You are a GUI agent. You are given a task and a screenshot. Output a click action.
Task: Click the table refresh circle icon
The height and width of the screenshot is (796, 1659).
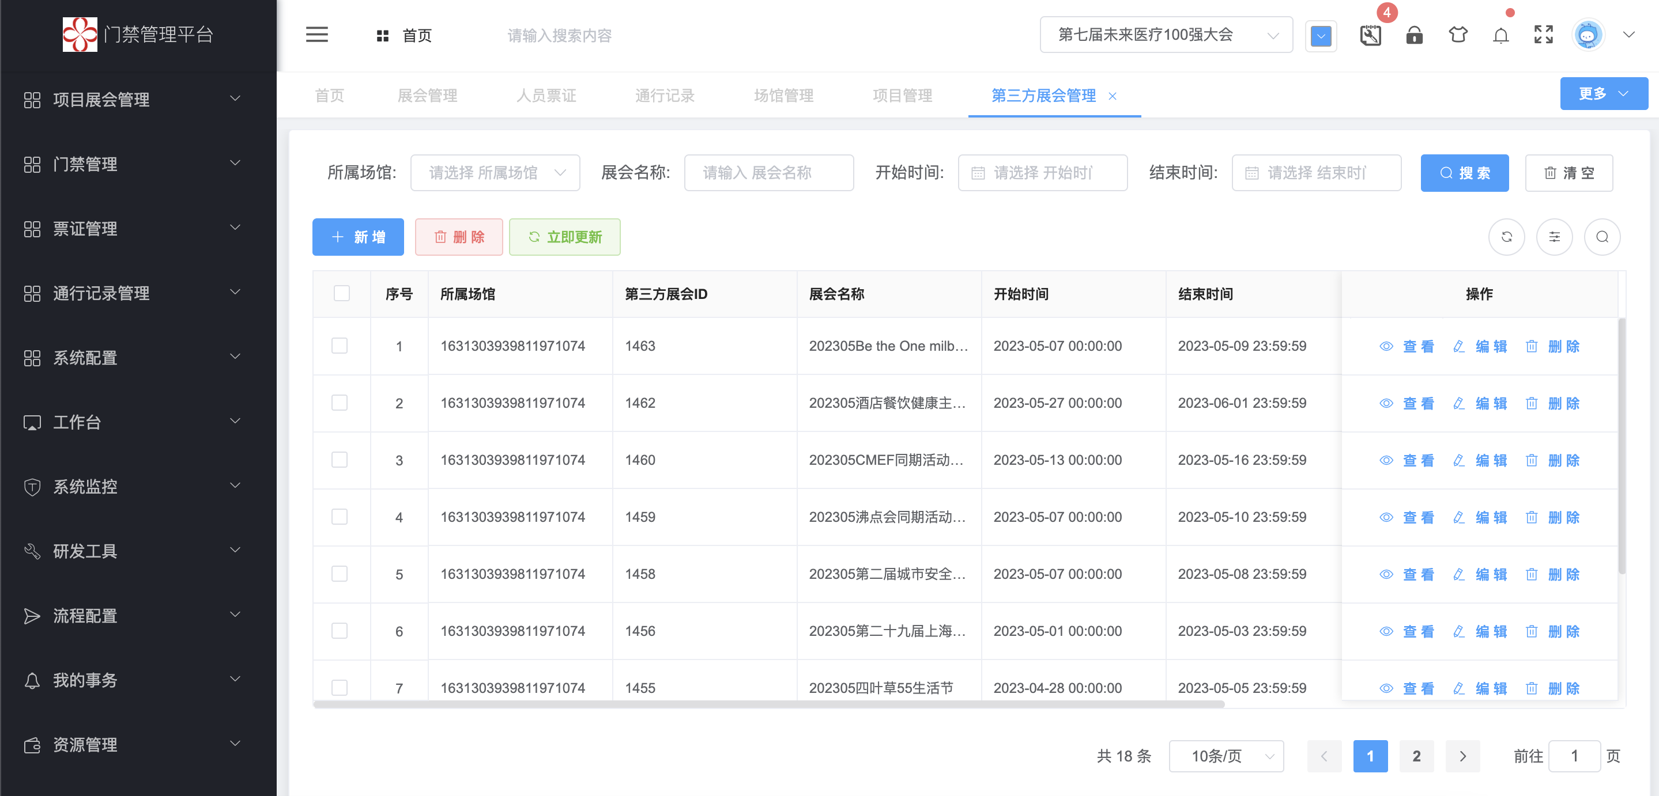point(1506,237)
